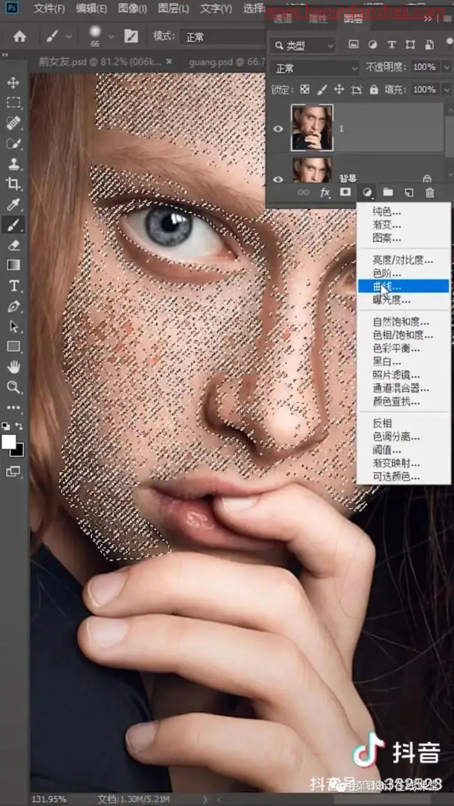Screen dimensions: 454x806
Task: Link layers chain icon
Action: coord(303,192)
